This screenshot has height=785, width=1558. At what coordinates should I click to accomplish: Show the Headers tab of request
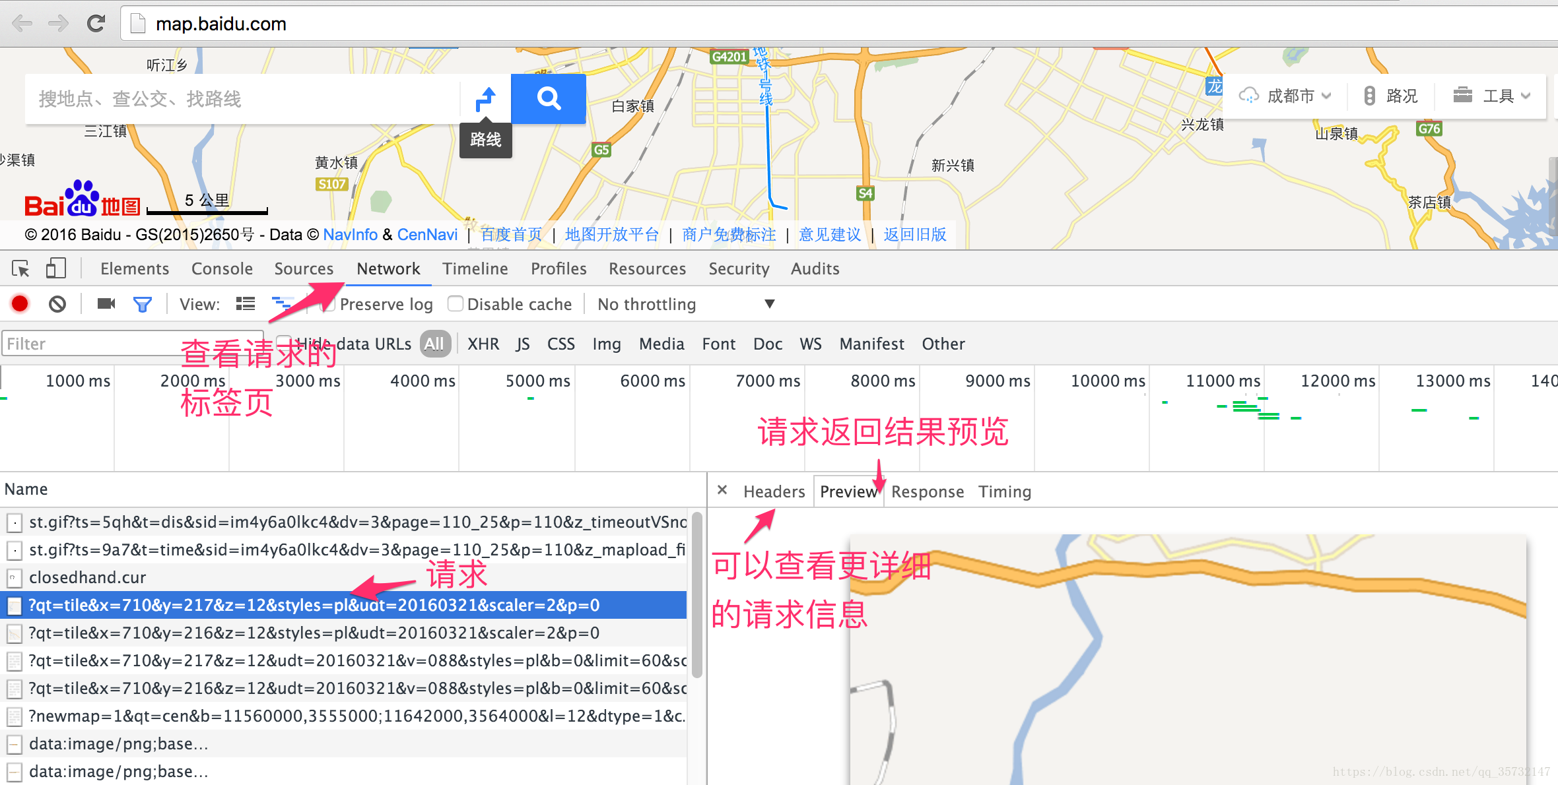click(x=774, y=491)
